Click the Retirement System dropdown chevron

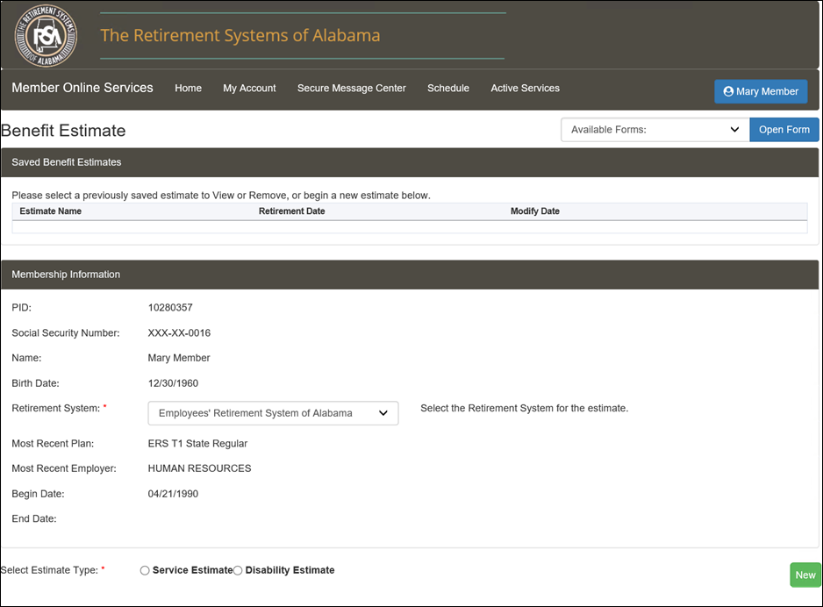click(x=383, y=413)
